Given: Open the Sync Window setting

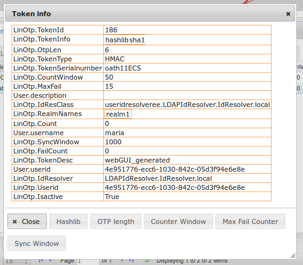Looking at the screenshot, I should point(36,243).
